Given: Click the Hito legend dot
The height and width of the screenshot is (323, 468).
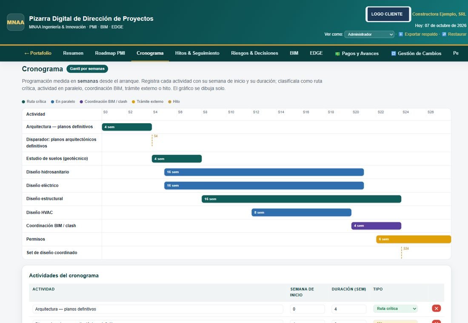Looking at the screenshot, I should tap(170, 102).
